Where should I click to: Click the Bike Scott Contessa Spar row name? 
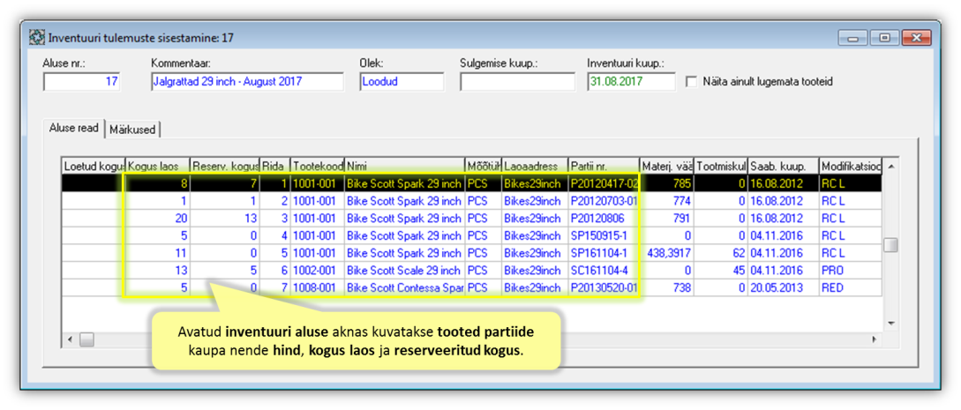coord(404,287)
